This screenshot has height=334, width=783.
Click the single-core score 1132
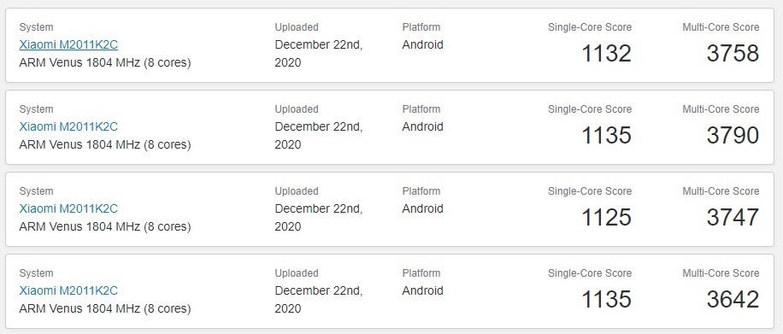click(606, 54)
